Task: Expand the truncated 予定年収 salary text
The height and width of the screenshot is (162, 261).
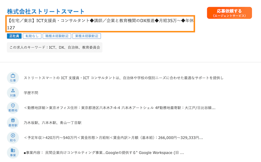Action: coord(113,138)
